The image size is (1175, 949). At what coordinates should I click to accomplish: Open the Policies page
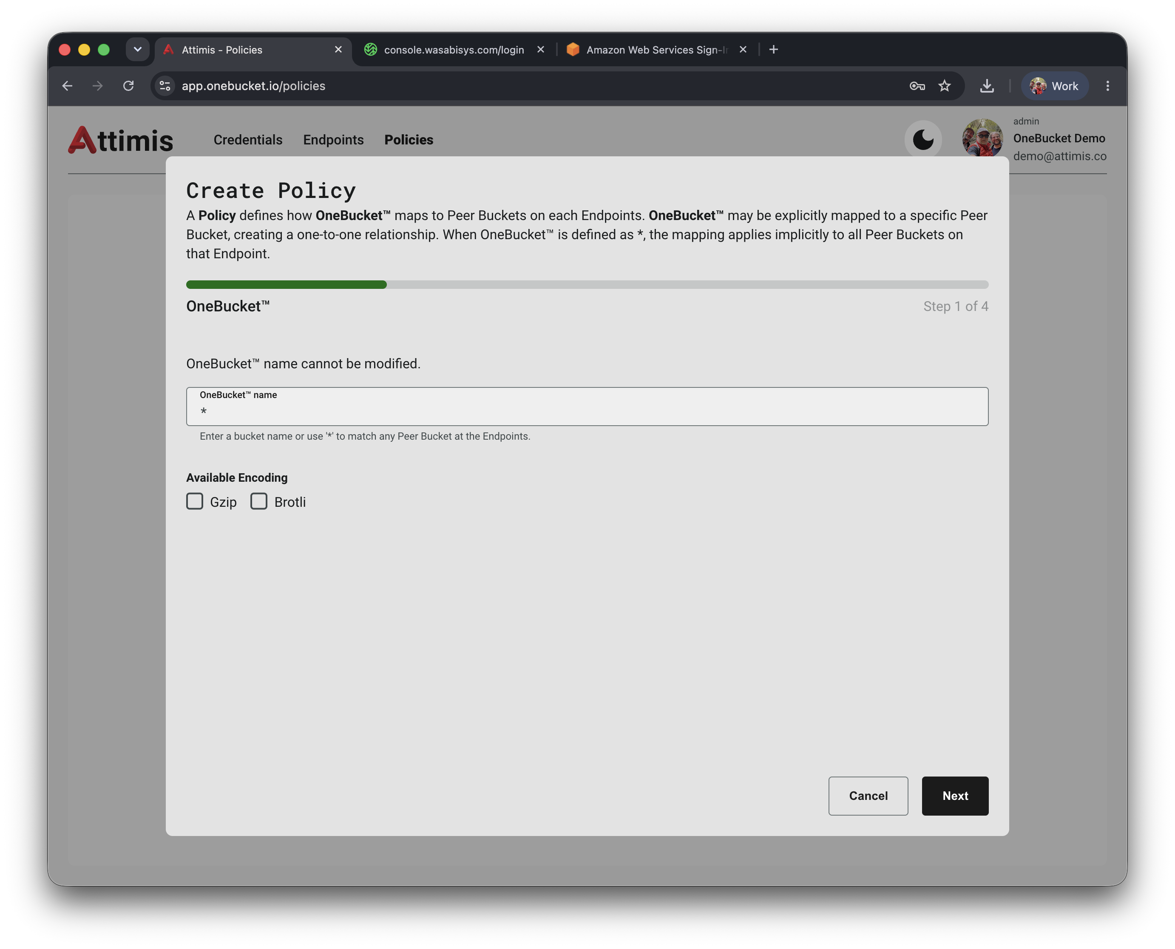tap(409, 140)
